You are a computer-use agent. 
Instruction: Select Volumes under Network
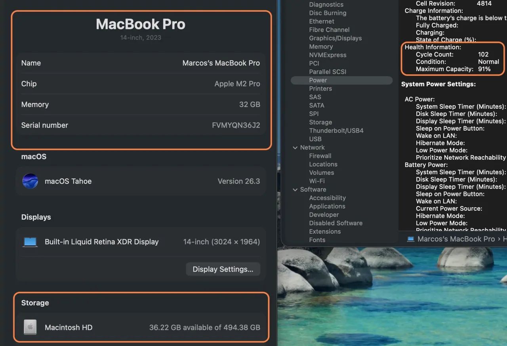click(321, 172)
